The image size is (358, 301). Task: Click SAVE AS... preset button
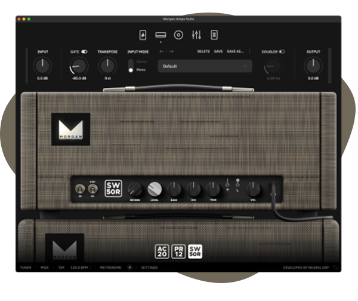tap(236, 51)
